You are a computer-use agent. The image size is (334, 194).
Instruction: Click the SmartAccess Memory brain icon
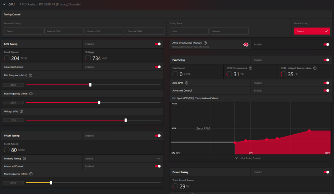click(246, 45)
